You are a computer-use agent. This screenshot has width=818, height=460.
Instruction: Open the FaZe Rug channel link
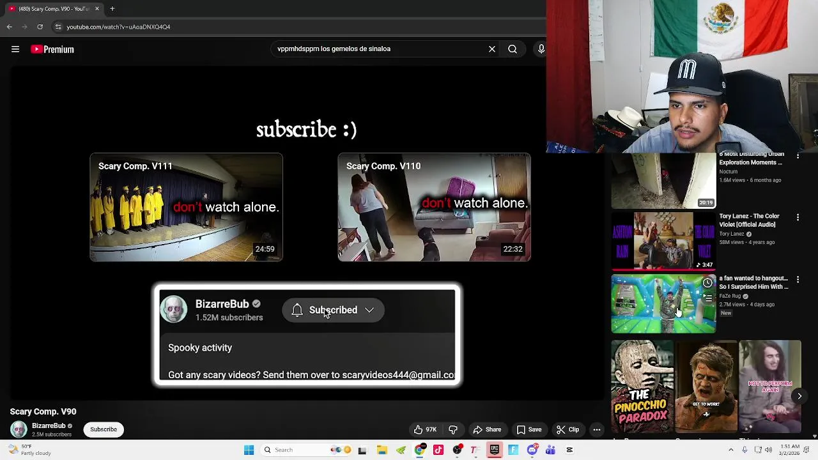coord(730,296)
